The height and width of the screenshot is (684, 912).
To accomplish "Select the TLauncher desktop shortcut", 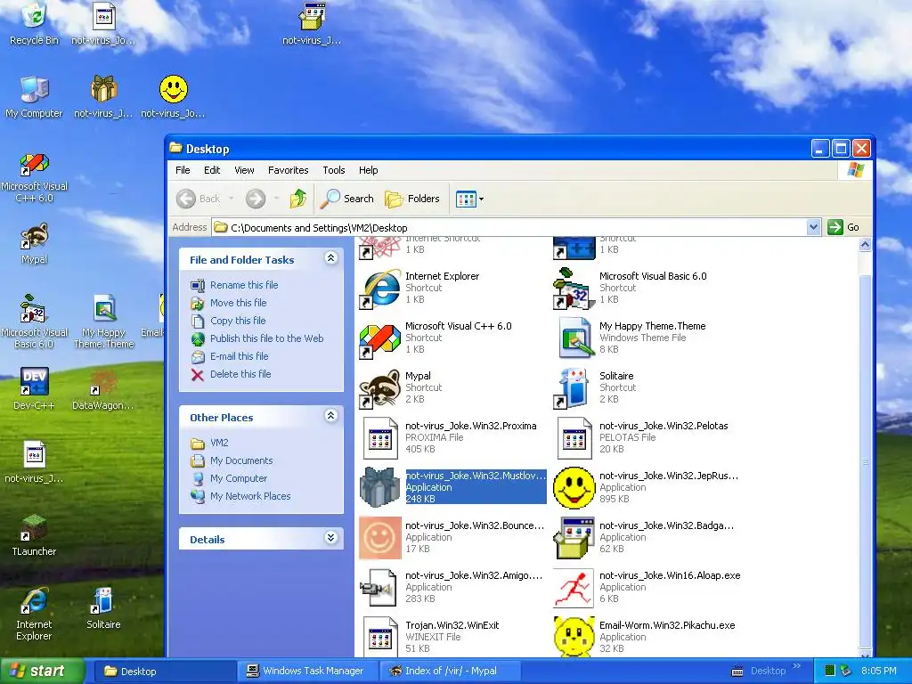I will [x=34, y=535].
